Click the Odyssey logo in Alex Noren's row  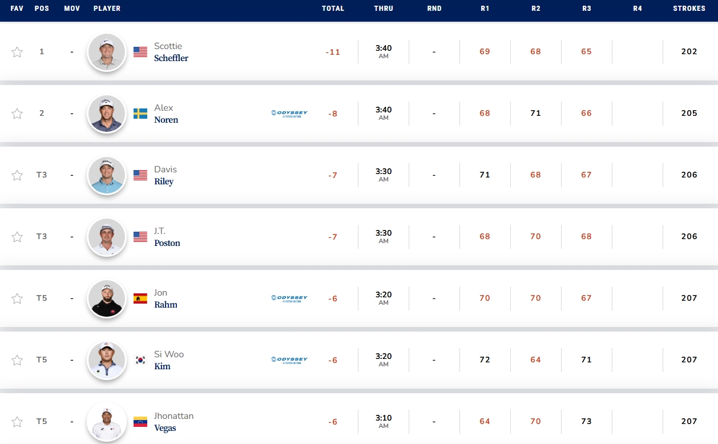click(289, 113)
